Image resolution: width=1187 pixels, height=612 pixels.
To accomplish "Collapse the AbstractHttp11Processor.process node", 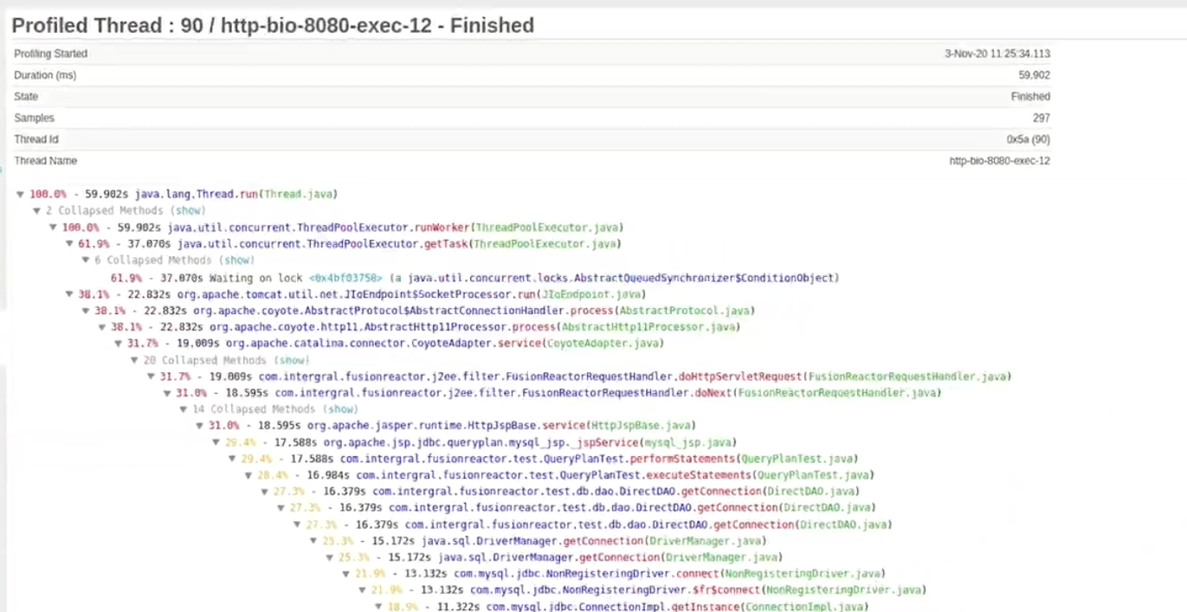I will click(x=102, y=327).
